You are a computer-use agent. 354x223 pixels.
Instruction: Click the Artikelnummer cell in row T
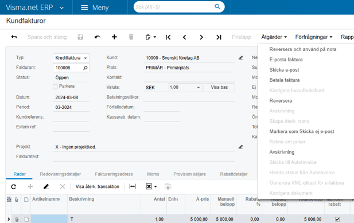(49, 219)
